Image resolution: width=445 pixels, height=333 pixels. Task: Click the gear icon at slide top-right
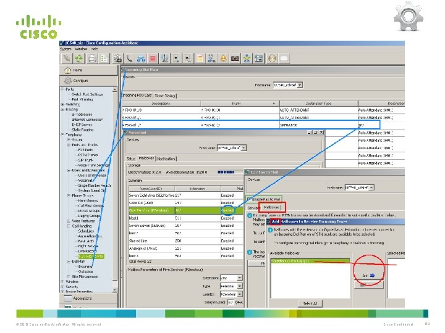(409, 17)
